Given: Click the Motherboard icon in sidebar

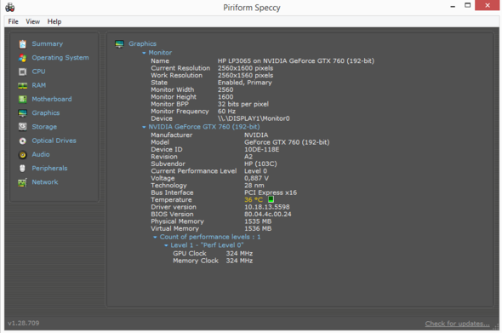Looking at the screenshot, I should click(x=22, y=99).
